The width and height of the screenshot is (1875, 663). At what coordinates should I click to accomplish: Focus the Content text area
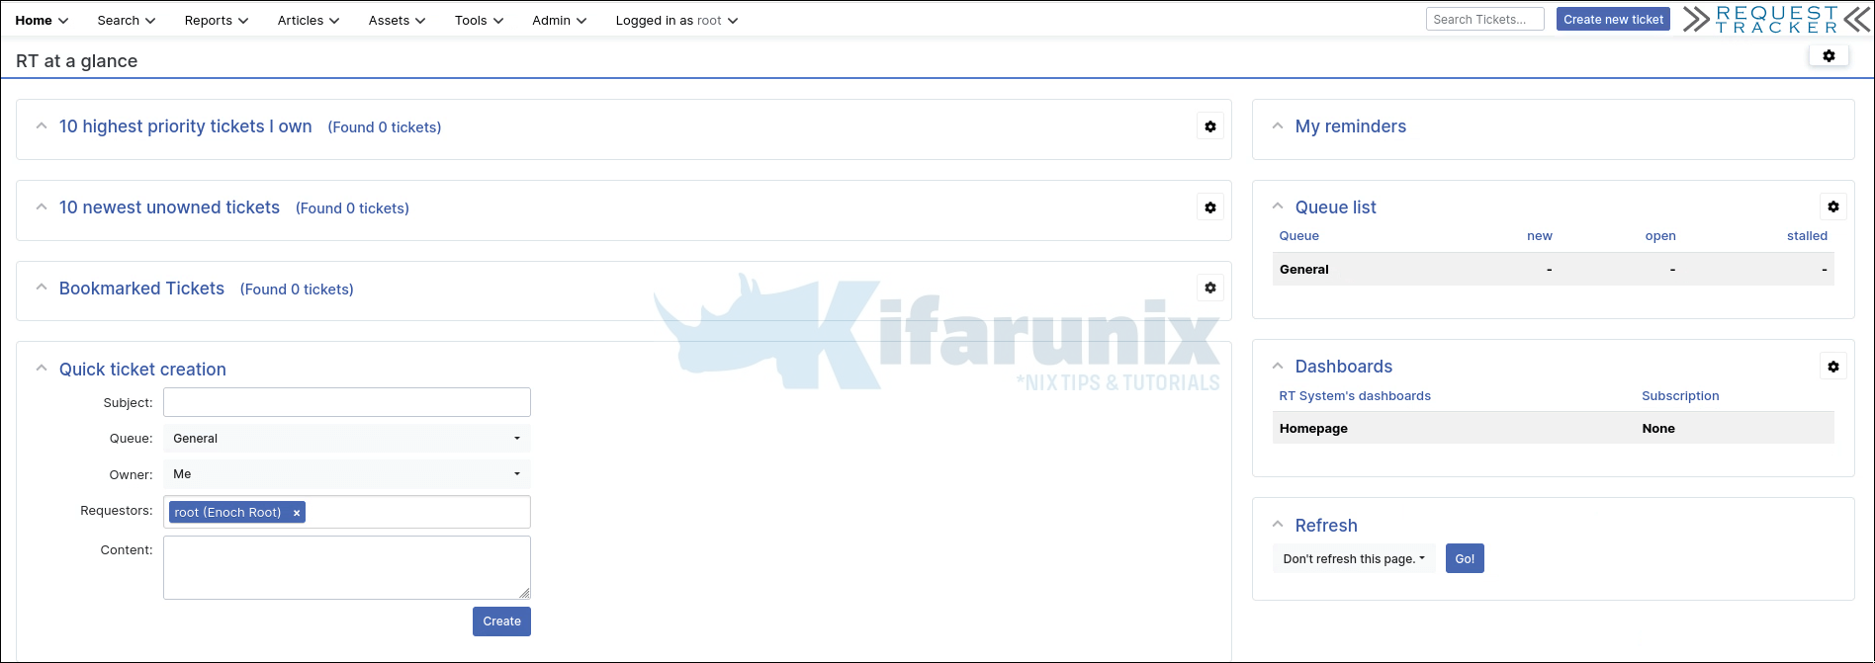(347, 568)
